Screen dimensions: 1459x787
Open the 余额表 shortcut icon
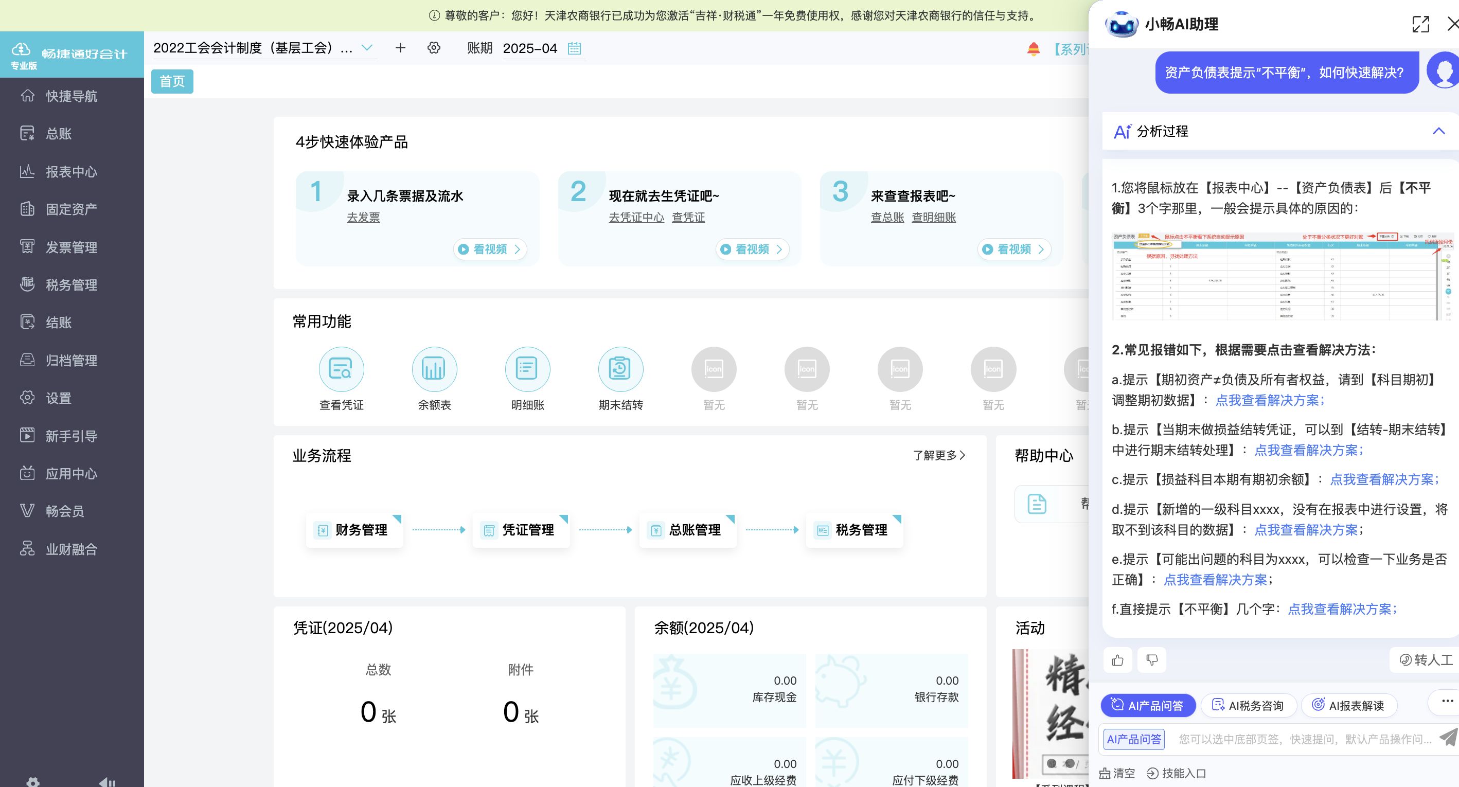click(434, 370)
